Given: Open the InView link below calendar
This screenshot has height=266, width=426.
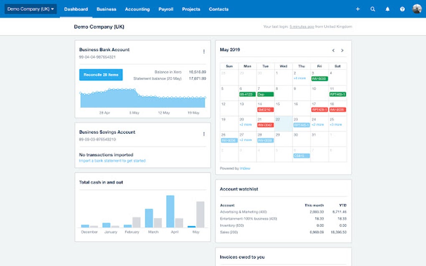Looking at the screenshot, I should coord(245,168).
